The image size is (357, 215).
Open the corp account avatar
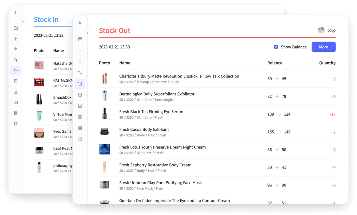coord(321,30)
